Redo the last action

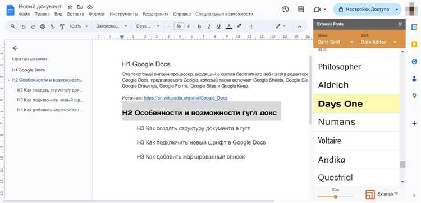pos(33,26)
